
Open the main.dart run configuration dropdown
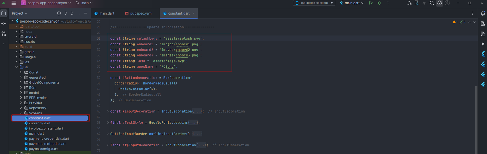(352, 3)
